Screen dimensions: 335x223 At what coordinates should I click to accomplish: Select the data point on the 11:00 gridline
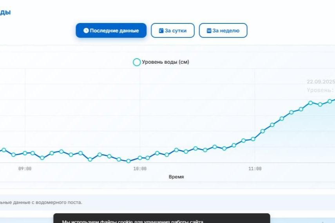pyautogui.click(x=253, y=139)
